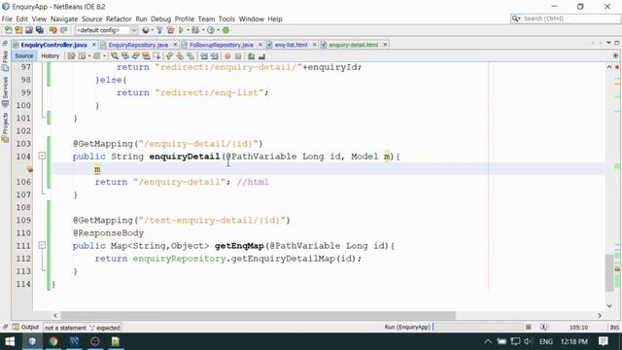Open the Services side panel
The image size is (622, 350).
tap(5, 91)
